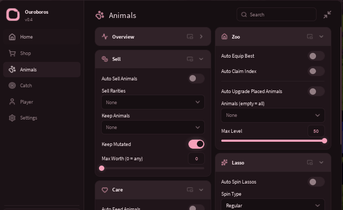Pop out the Zoo panel
This screenshot has width=343, height=210.
point(310,36)
